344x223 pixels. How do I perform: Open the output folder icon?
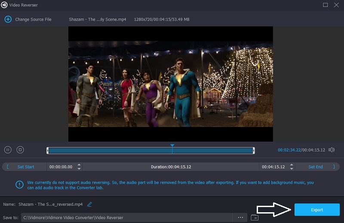tap(254, 217)
